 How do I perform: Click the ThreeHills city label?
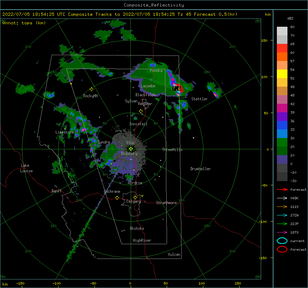tap(172, 150)
